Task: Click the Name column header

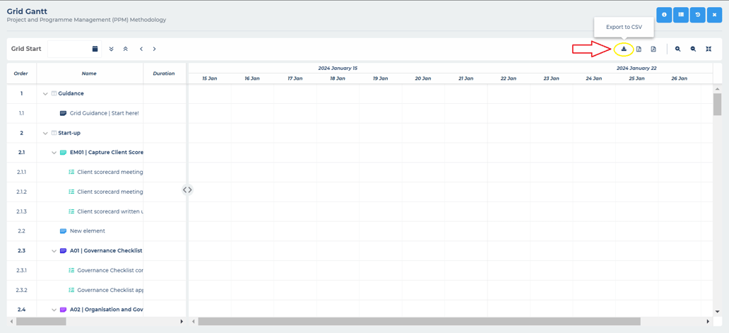Action: tap(89, 74)
